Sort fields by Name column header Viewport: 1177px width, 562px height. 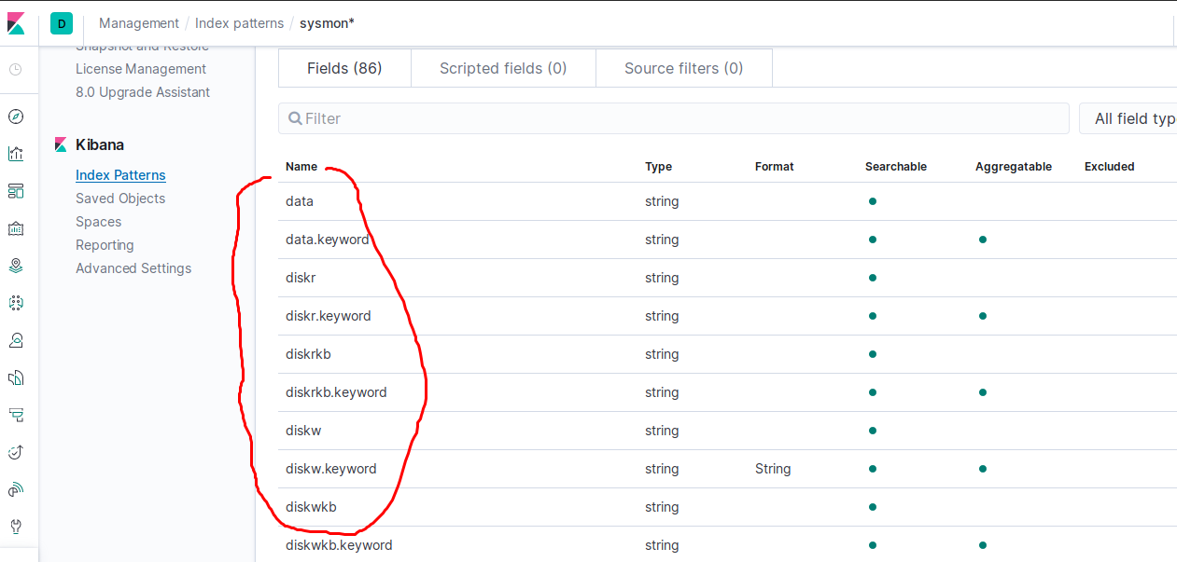pos(301,167)
